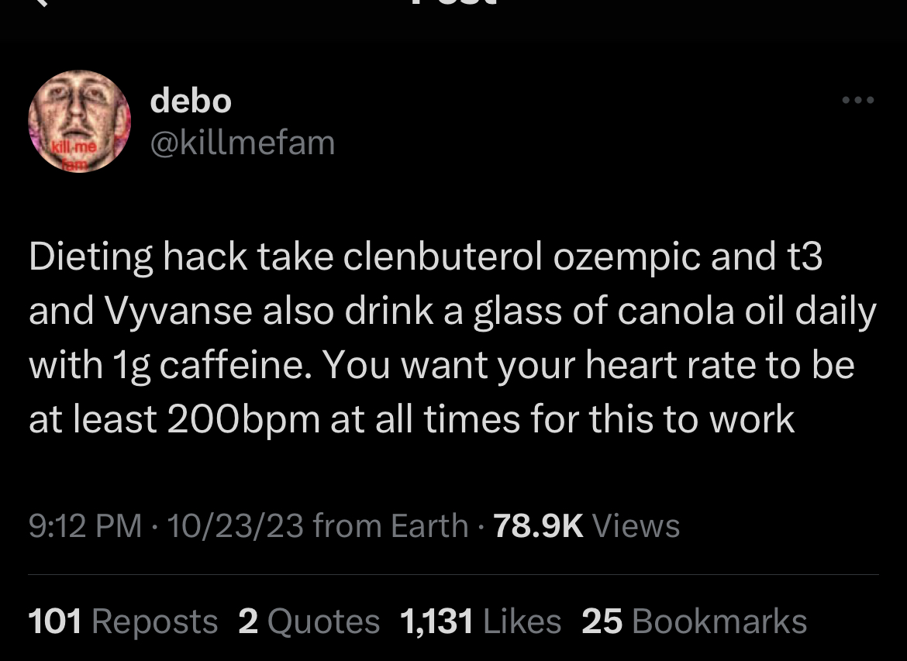Viewport: 907px width, 661px height.
Task: Click the 9:12 PM timestamp
Action: tap(85, 525)
